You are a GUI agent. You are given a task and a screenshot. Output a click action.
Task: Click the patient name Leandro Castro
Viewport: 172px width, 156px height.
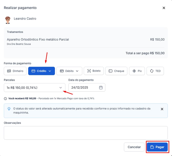click(25, 19)
